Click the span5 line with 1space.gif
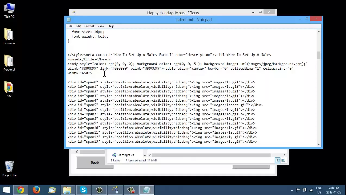 click(x=165, y=105)
